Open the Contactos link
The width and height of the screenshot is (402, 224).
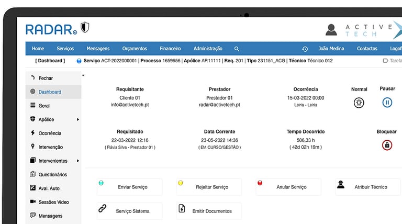pos(367,49)
